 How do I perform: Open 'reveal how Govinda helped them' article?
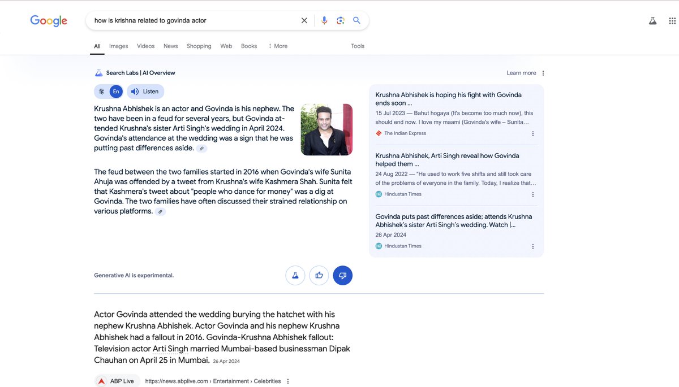pos(447,160)
